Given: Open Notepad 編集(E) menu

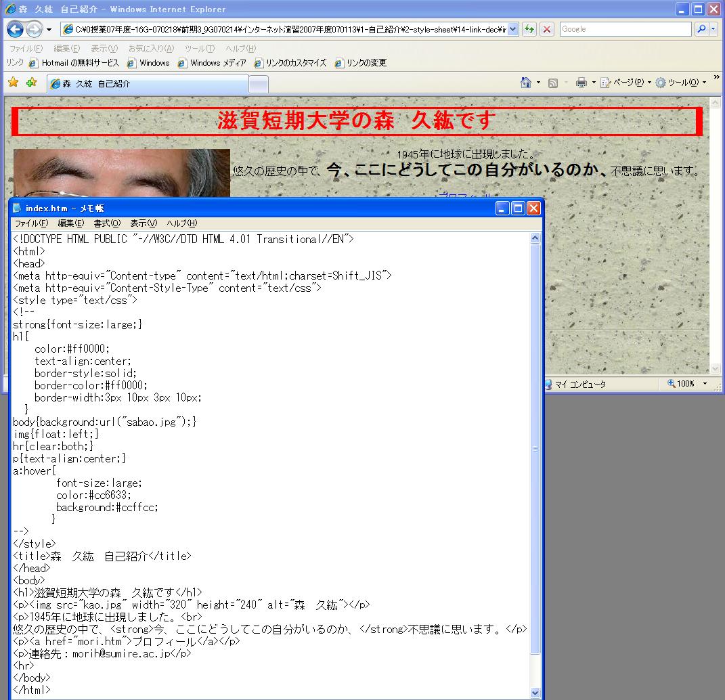Looking at the screenshot, I should click(71, 223).
